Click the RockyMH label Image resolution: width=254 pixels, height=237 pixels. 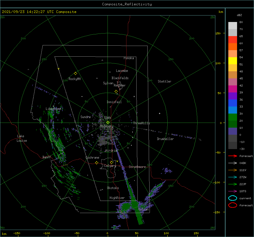pos(75,79)
